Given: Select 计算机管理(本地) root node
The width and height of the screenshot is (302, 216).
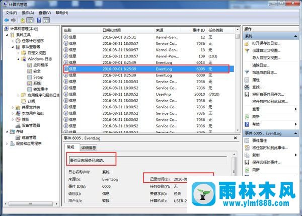Looking at the screenshot, I should (x=24, y=29).
